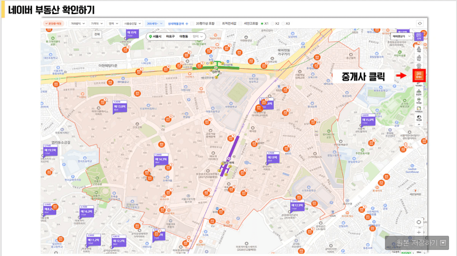Image resolution: width=457 pixels, height=256 pixels.
Task: Open the 매 13억 price marker
Action: [273, 157]
